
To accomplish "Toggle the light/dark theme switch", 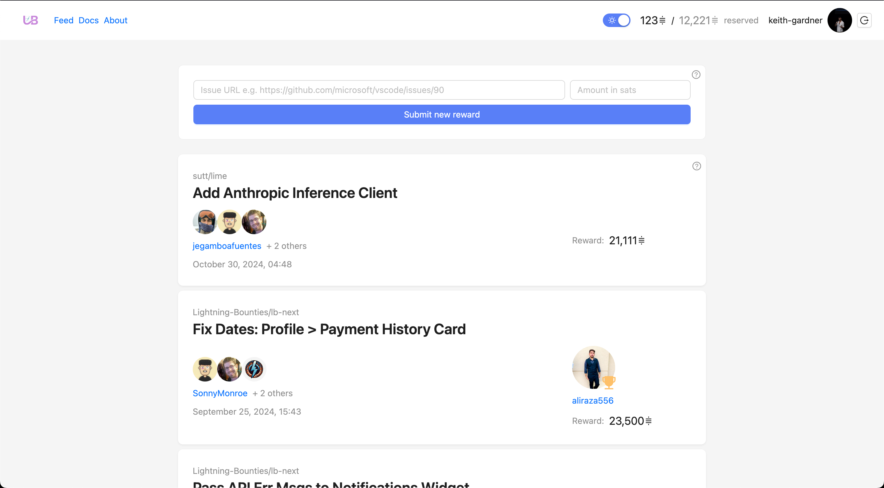I will (616, 20).
